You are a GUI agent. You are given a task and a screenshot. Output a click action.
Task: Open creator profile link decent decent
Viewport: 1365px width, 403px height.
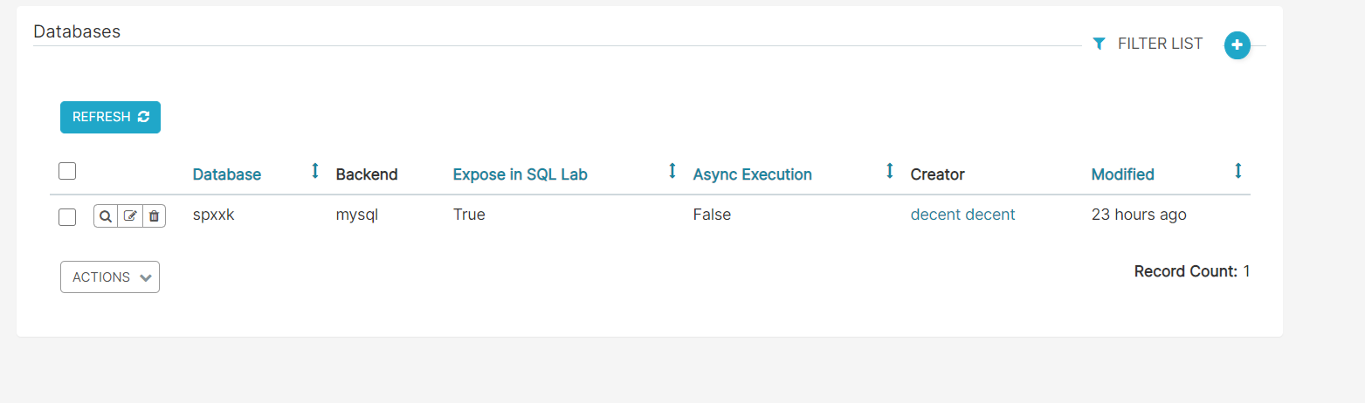tap(962, 215)
